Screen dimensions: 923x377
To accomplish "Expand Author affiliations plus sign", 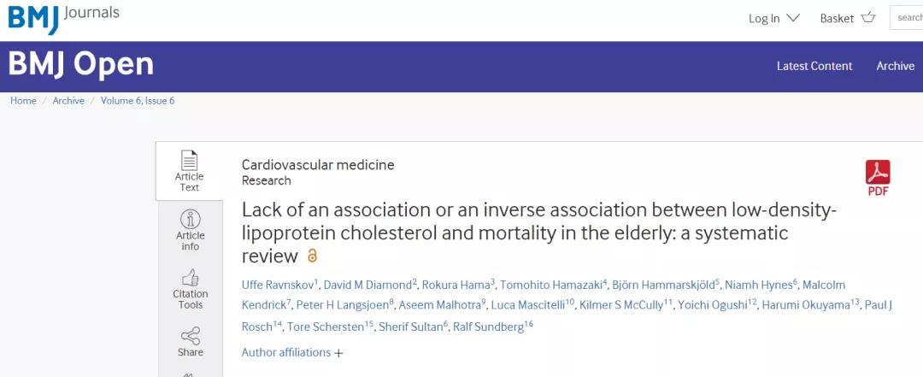I will coord(338,353).
